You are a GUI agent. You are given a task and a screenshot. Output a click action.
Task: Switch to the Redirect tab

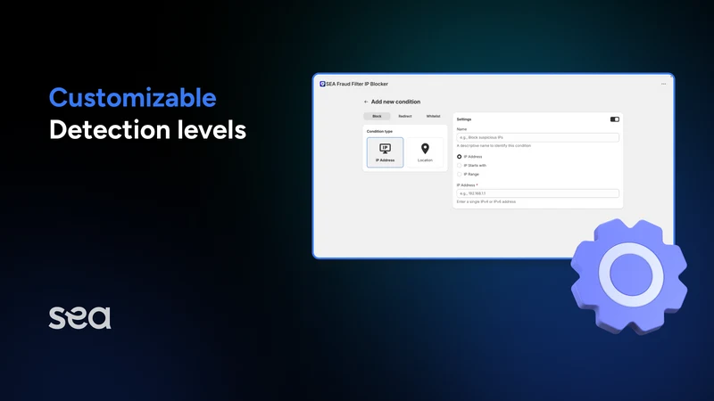tap(405, 117)
